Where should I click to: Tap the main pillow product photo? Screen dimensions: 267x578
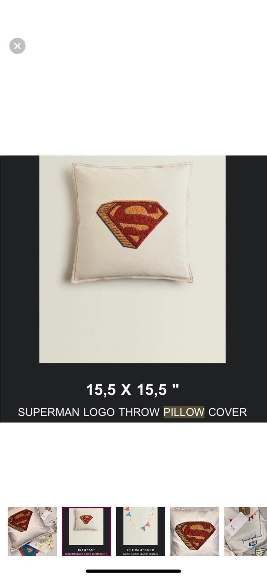pyautogui.click(x=132, y=259)
